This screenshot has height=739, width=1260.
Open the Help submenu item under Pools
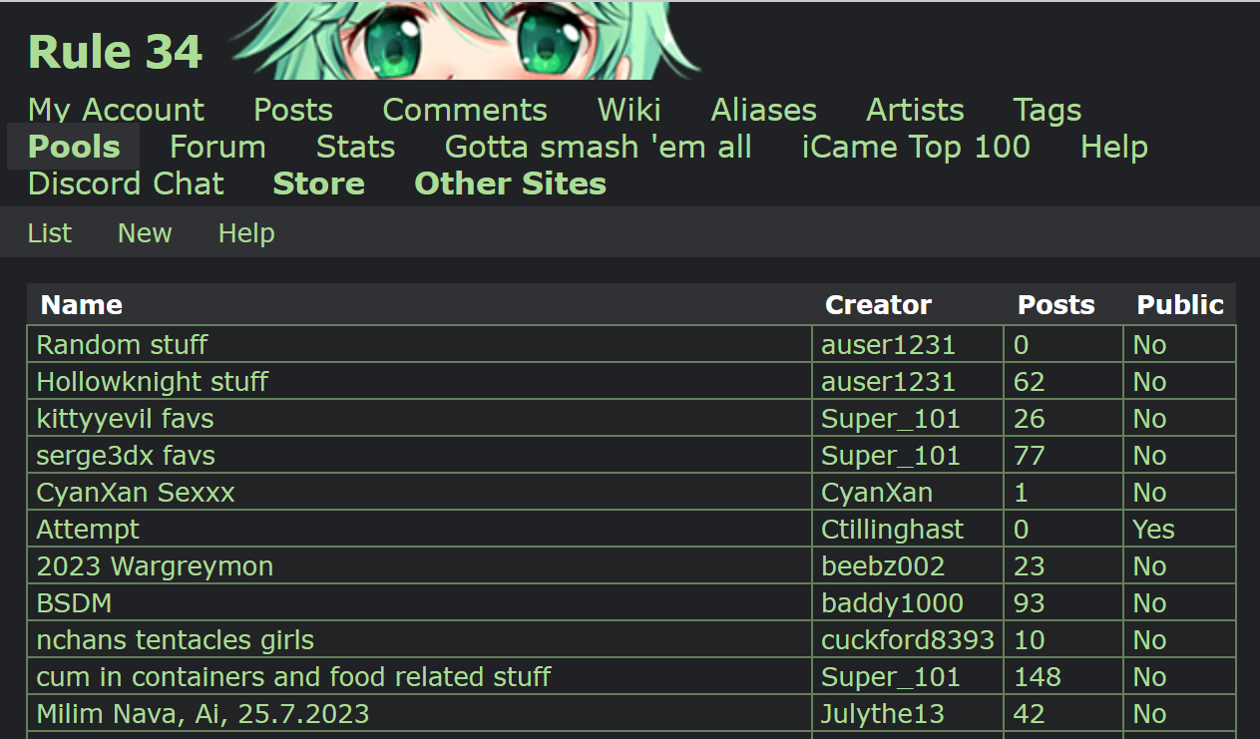click(x=246, y=233)
